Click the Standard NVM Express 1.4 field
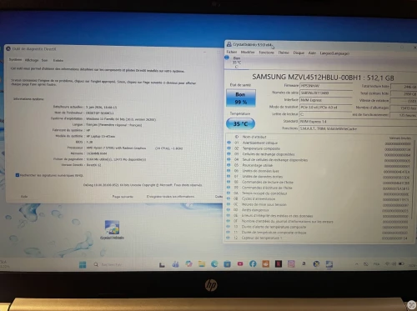The width and height of the screenshot is (417, 311). [x=358, y=122]
